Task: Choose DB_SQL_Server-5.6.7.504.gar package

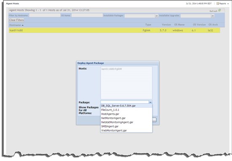Action: 127,106
